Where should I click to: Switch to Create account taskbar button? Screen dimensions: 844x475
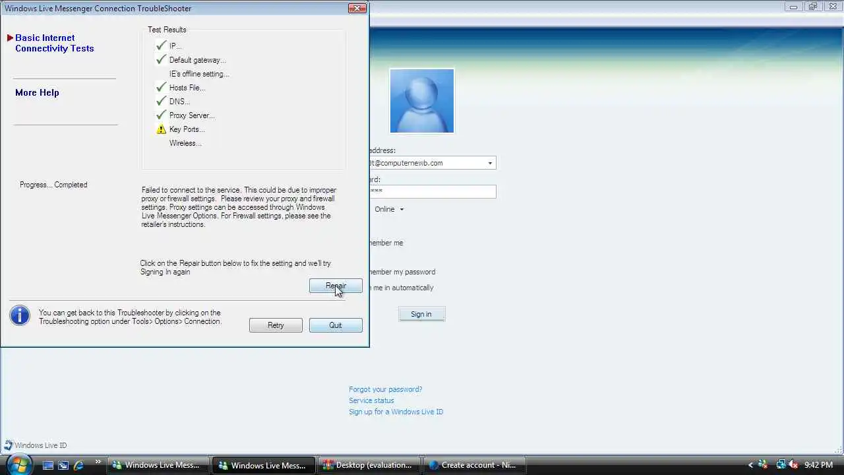click(475, 465)
